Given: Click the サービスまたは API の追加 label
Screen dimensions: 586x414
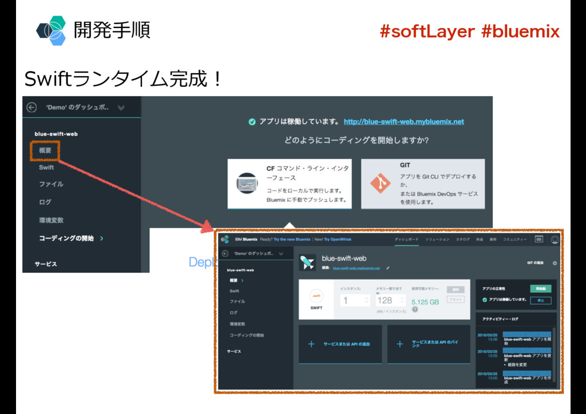Looking at the screenshot, I should point(346,344).
